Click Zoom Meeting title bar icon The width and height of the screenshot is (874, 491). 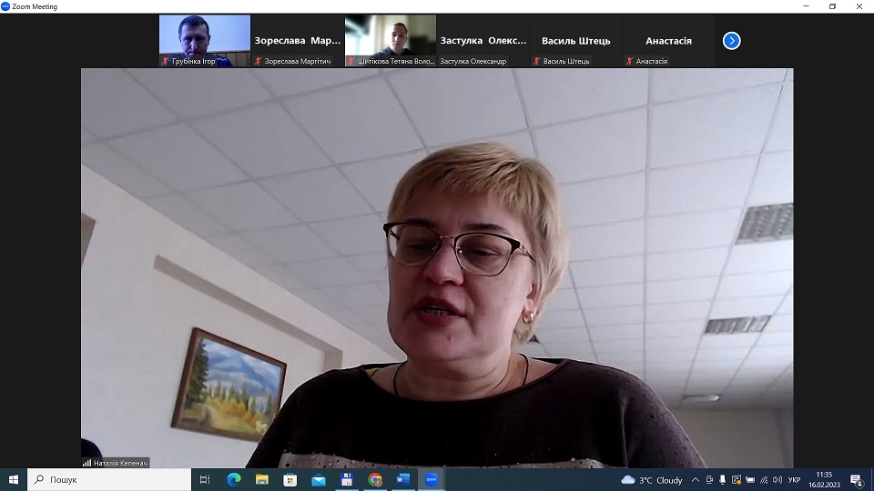(x=5, y=6)
